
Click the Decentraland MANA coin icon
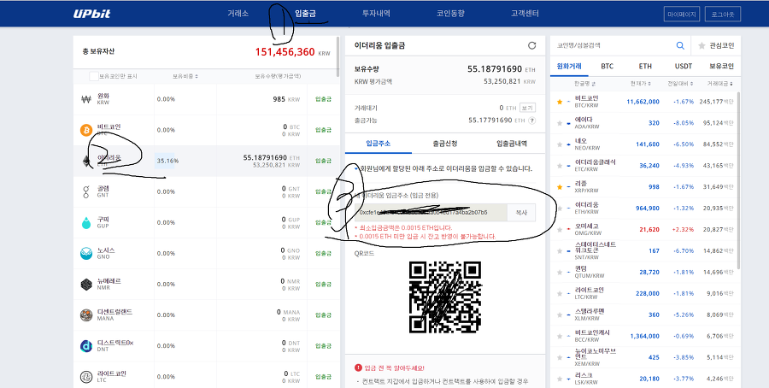click(86, 315)
